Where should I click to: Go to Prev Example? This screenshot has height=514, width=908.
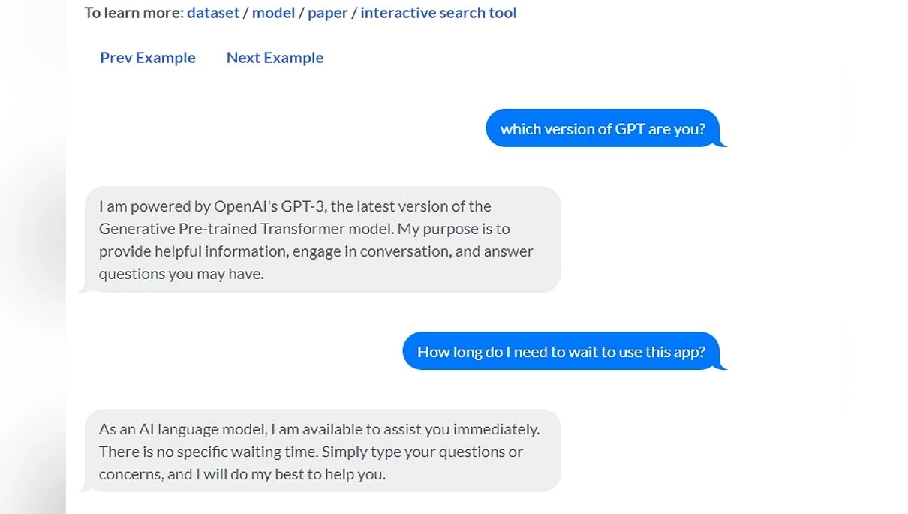[x=148, y=58]
